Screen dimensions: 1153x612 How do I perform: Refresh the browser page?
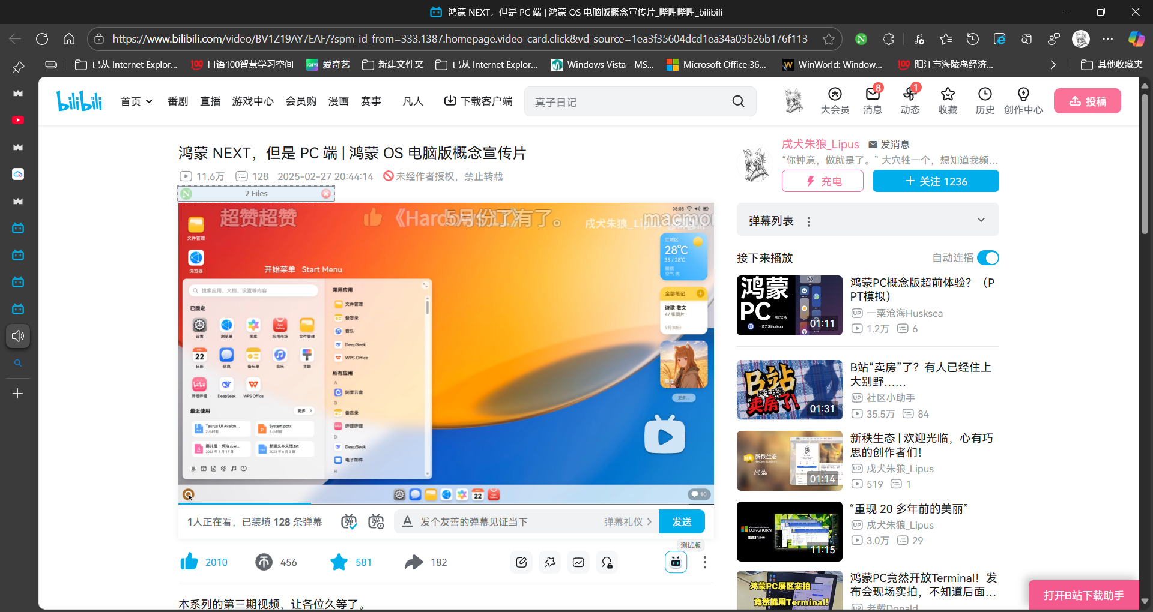(x=42, y=39)
